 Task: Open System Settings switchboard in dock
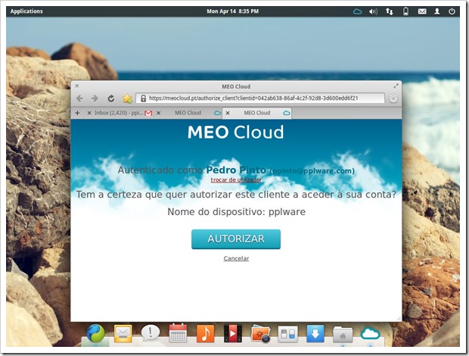point(287,334)
